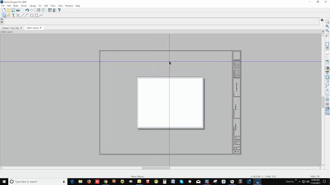Open the Edit menu
The height and width of the screenshot is (185, 330).
[x=9, y=6]
